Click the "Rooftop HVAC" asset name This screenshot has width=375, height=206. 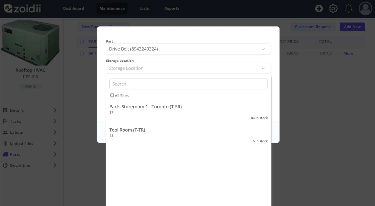point(30,70)
